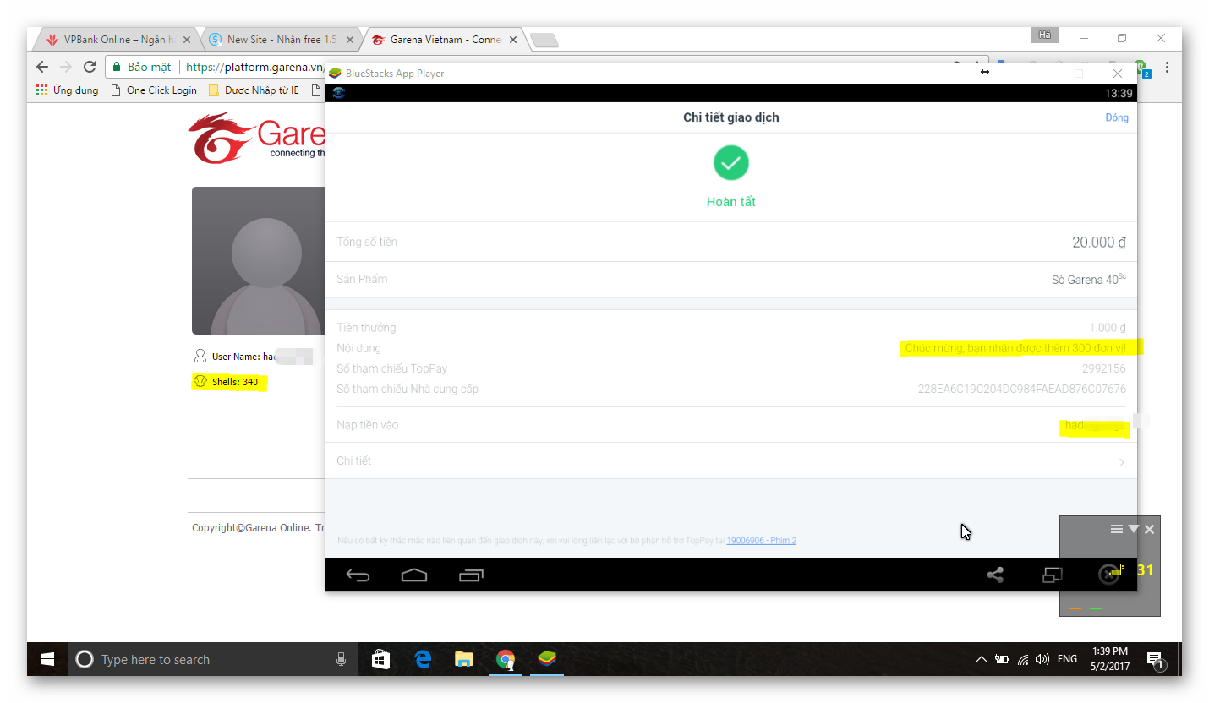
Task: Click the user icon beside User Name
Action: click(x=200, y=356)
